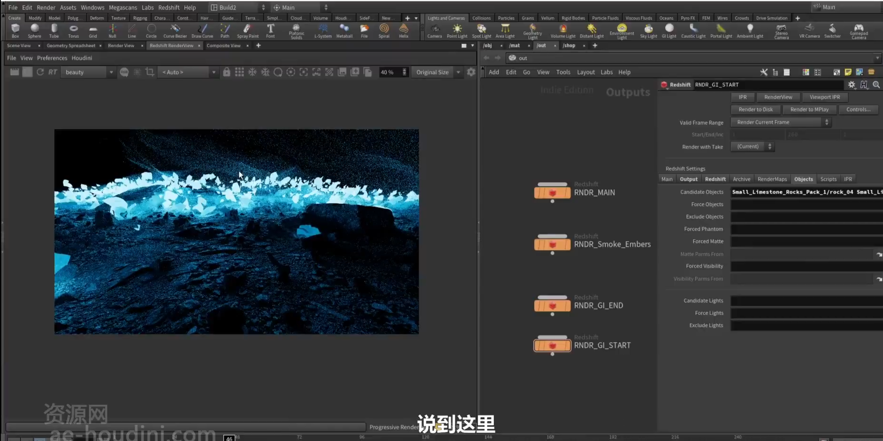Open the beauty AOV dropdown
Image resolution: width=883 pixels, height=441 pixels.
(x=87, y=72)
